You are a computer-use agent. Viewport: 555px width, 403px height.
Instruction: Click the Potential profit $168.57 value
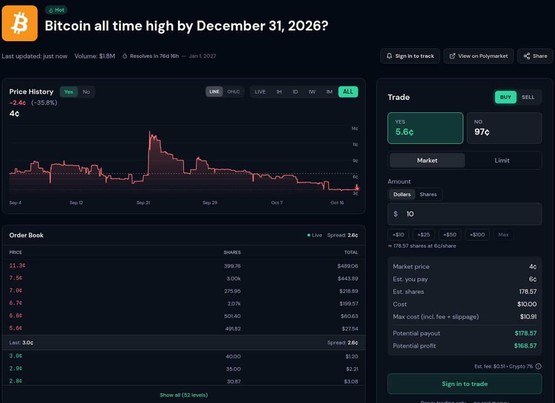[525, 346]
